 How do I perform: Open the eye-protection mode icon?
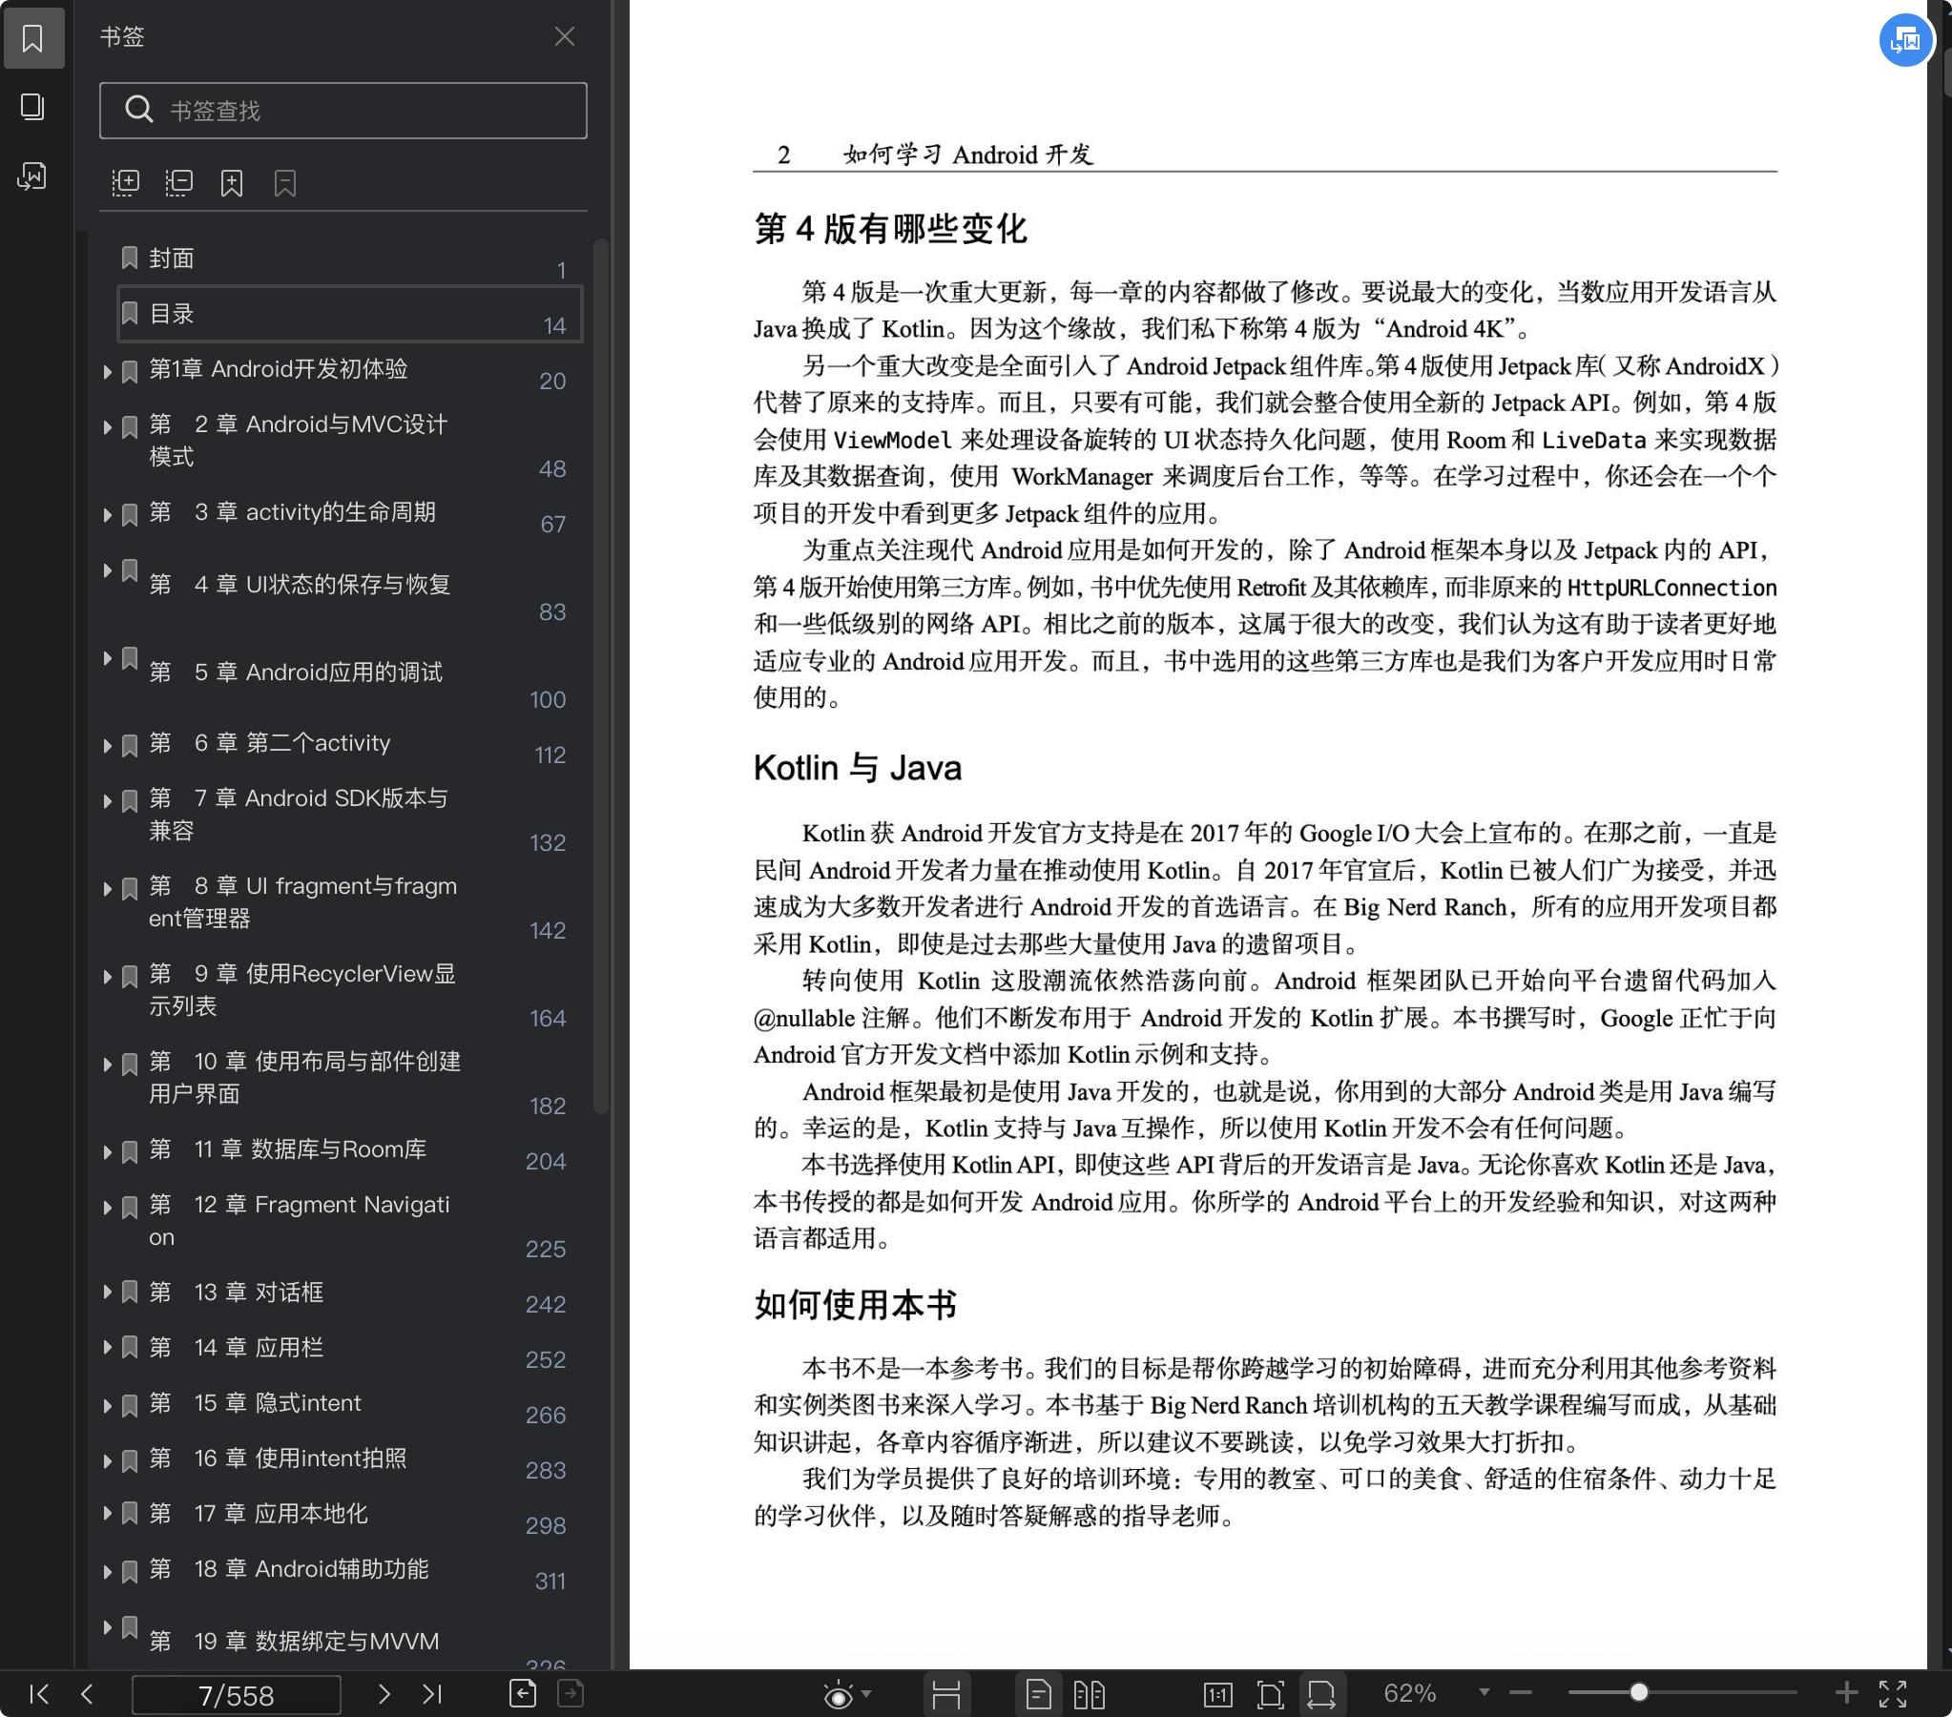[839, 1695]
